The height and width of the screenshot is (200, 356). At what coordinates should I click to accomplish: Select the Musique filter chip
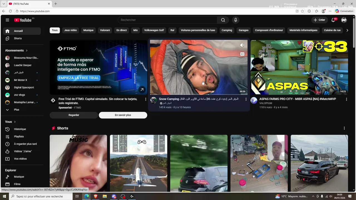click(x=88, y=30)
